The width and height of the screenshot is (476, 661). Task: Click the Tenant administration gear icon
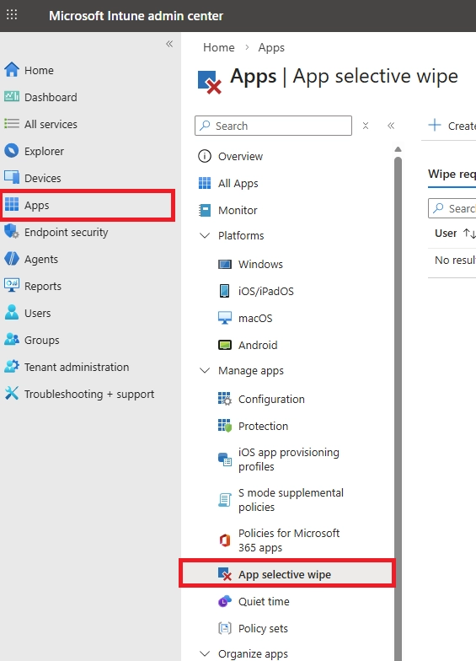12,367
